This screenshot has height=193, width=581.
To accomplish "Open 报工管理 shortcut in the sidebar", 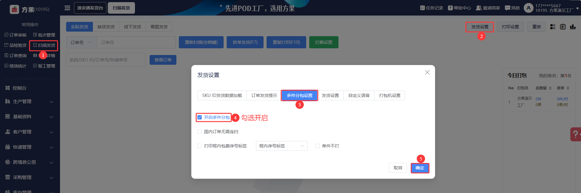I will [x=44, y=66].
